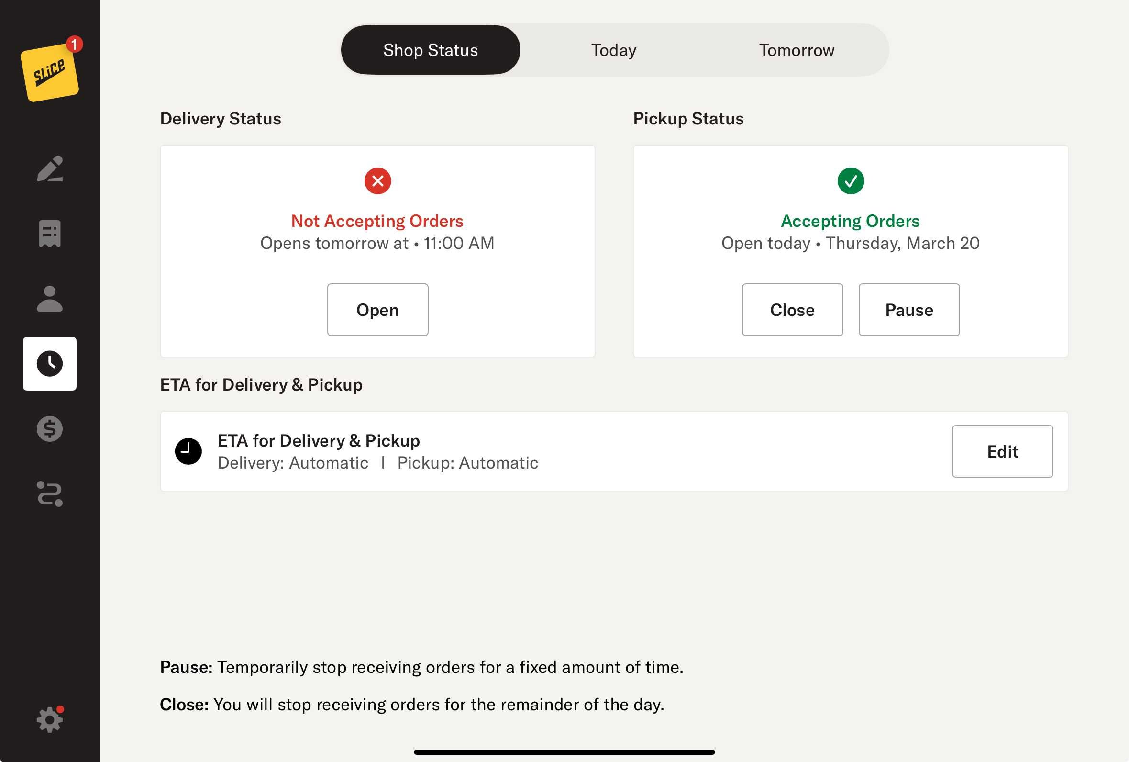1129x762 pixels.
Task: Open the receipt orders icon in sidebar
Action: pyautogui.click(x=50, y=234)
